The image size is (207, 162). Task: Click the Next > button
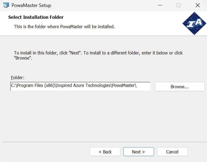point(139,152)
